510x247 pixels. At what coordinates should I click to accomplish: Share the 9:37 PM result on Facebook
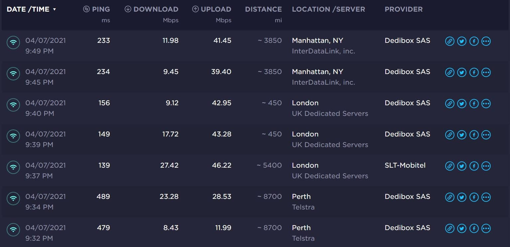pos(474,166)
